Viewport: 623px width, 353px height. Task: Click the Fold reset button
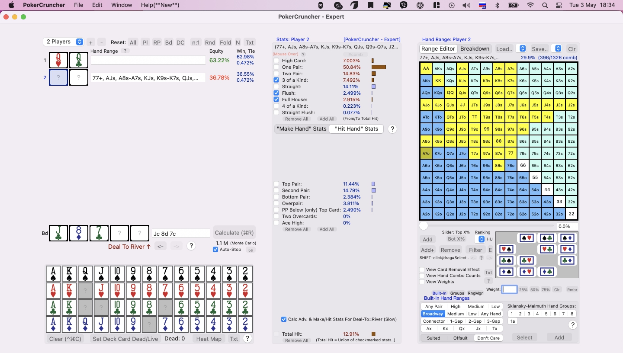(x=225, y=42)
